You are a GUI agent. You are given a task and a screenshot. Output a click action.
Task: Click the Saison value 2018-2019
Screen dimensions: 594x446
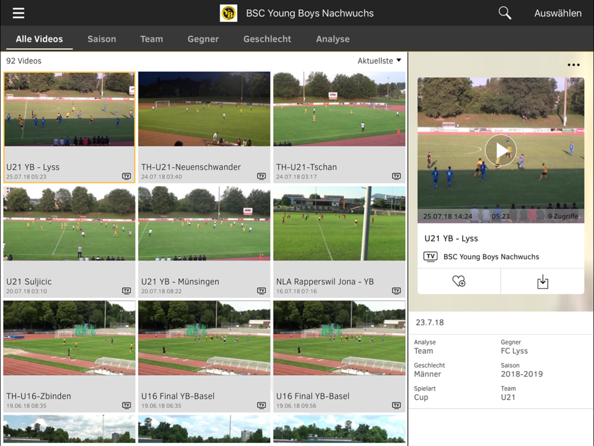tap(522, 374)
